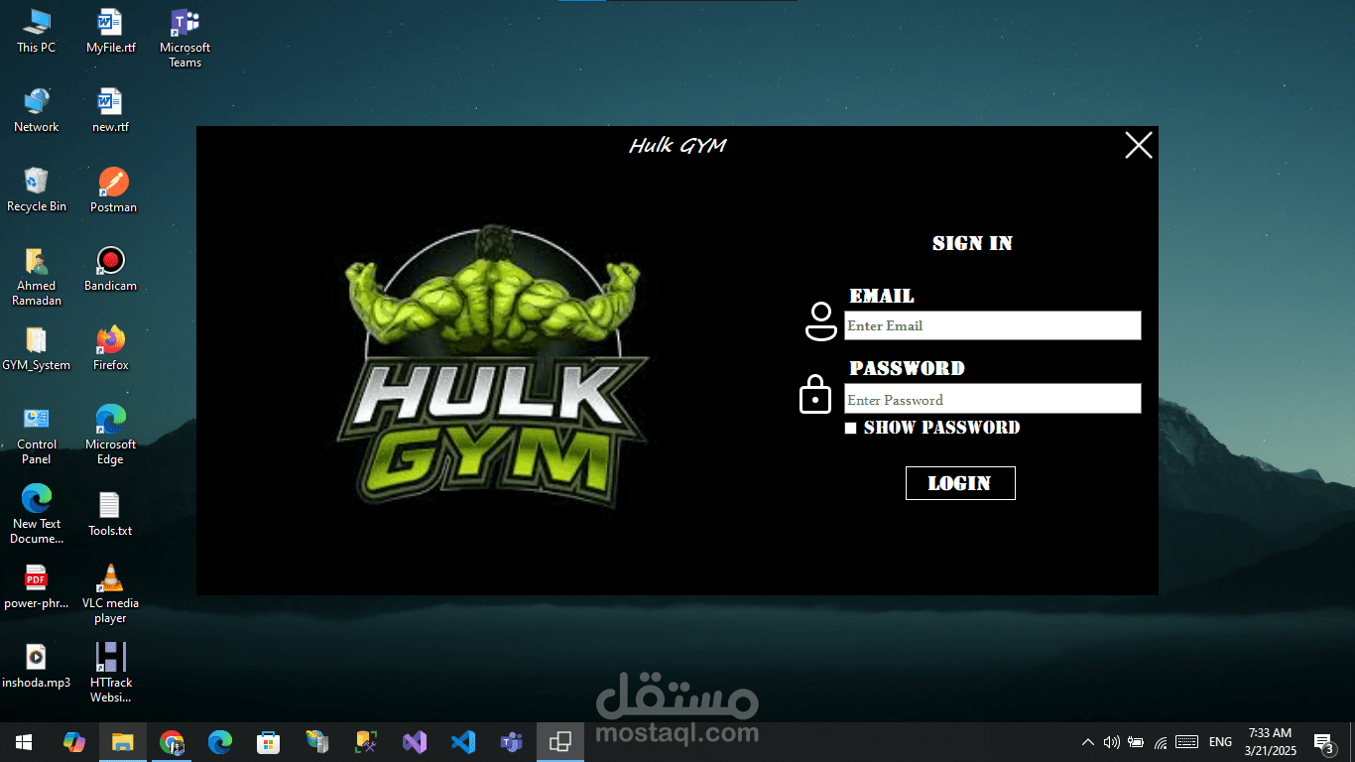Click the LOGIN button

[960, 483]
